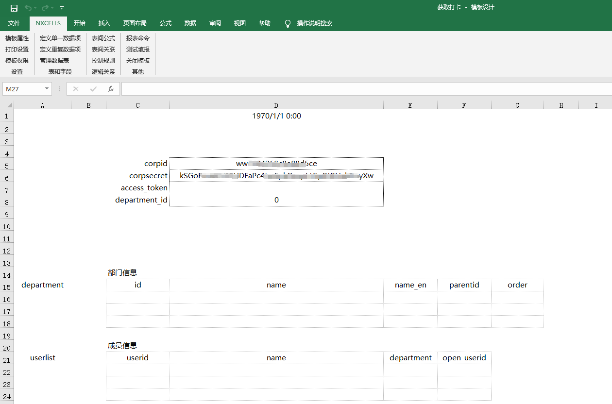Click the 测试填报 command

click(138, 49)
